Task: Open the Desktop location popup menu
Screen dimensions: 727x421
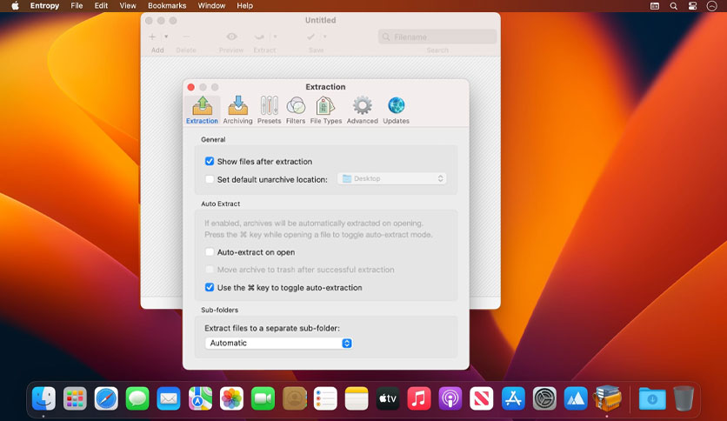Action: [x=392, y=178]
